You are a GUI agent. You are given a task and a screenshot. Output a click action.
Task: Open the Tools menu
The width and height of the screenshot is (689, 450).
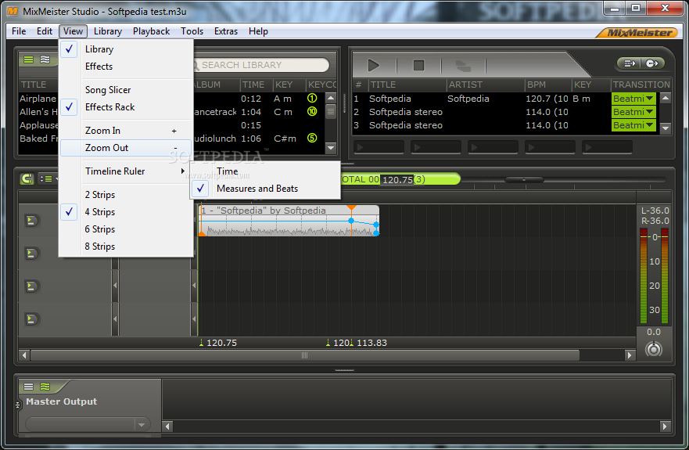coord(192,31)
